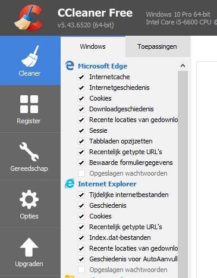Uncheck Index.dat-bestanden checkbox
The width and height of the screenshot is (217, 278).
81,238
